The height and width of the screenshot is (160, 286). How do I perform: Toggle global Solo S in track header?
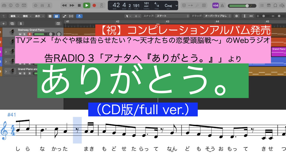tap(21, 24)
